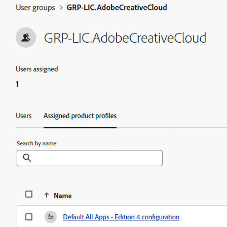
Task: Sort using the arrow next to Name
Action: pos(47,195)
